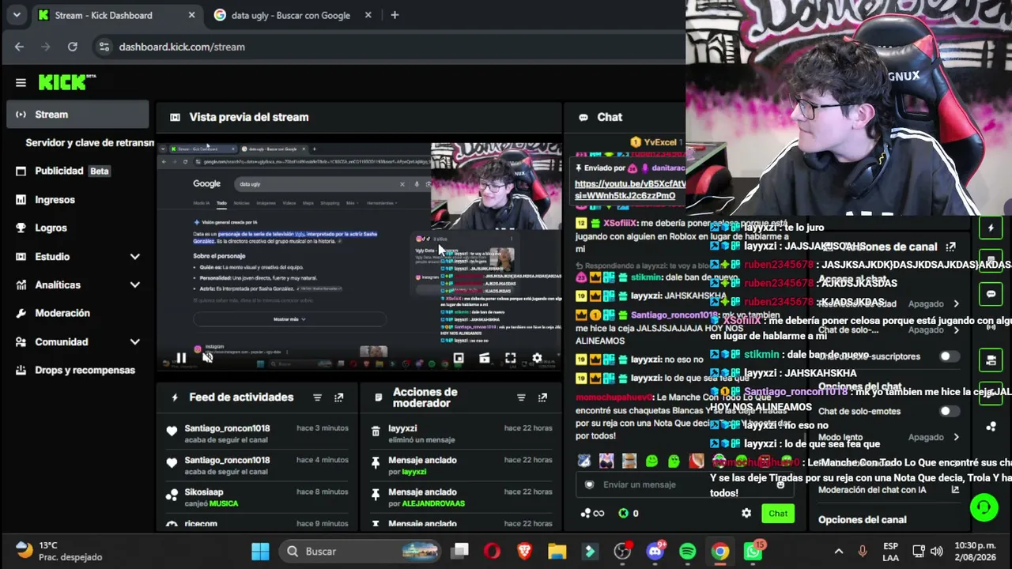Toggle subscribers-only chat switch
Image resolution: width=1012 pixels, height=569 pixels.
(950, 356)
